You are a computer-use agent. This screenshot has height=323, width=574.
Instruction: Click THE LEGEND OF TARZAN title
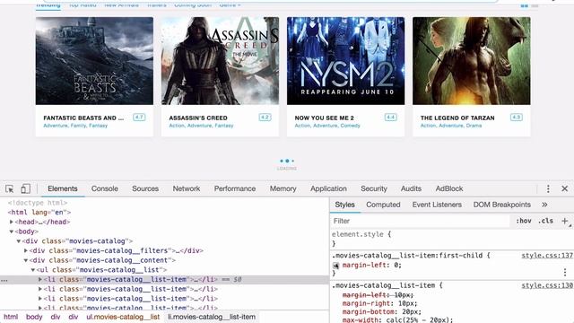pyautogui.click(x=457, y=118)
